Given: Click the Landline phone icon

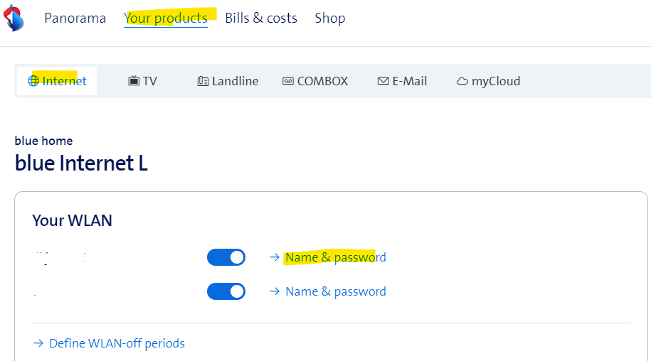Looking at the screenshot, I should (203, 81).
